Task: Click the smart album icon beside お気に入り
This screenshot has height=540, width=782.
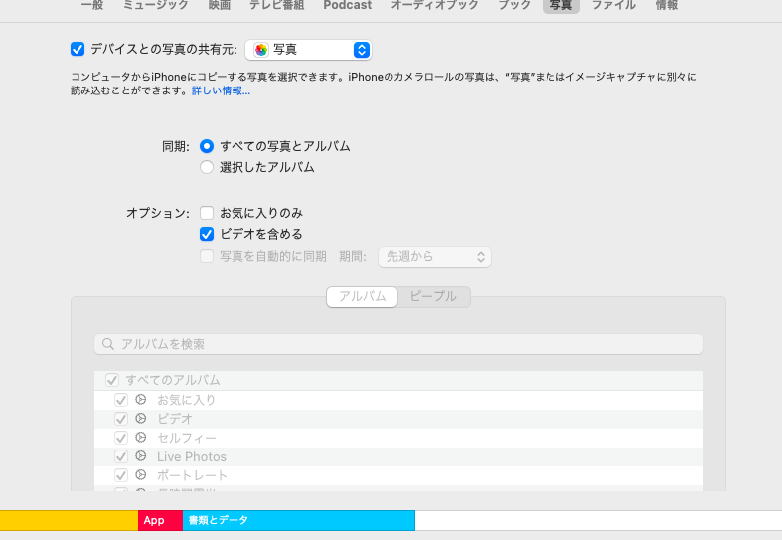Action: tap(141, 399)
